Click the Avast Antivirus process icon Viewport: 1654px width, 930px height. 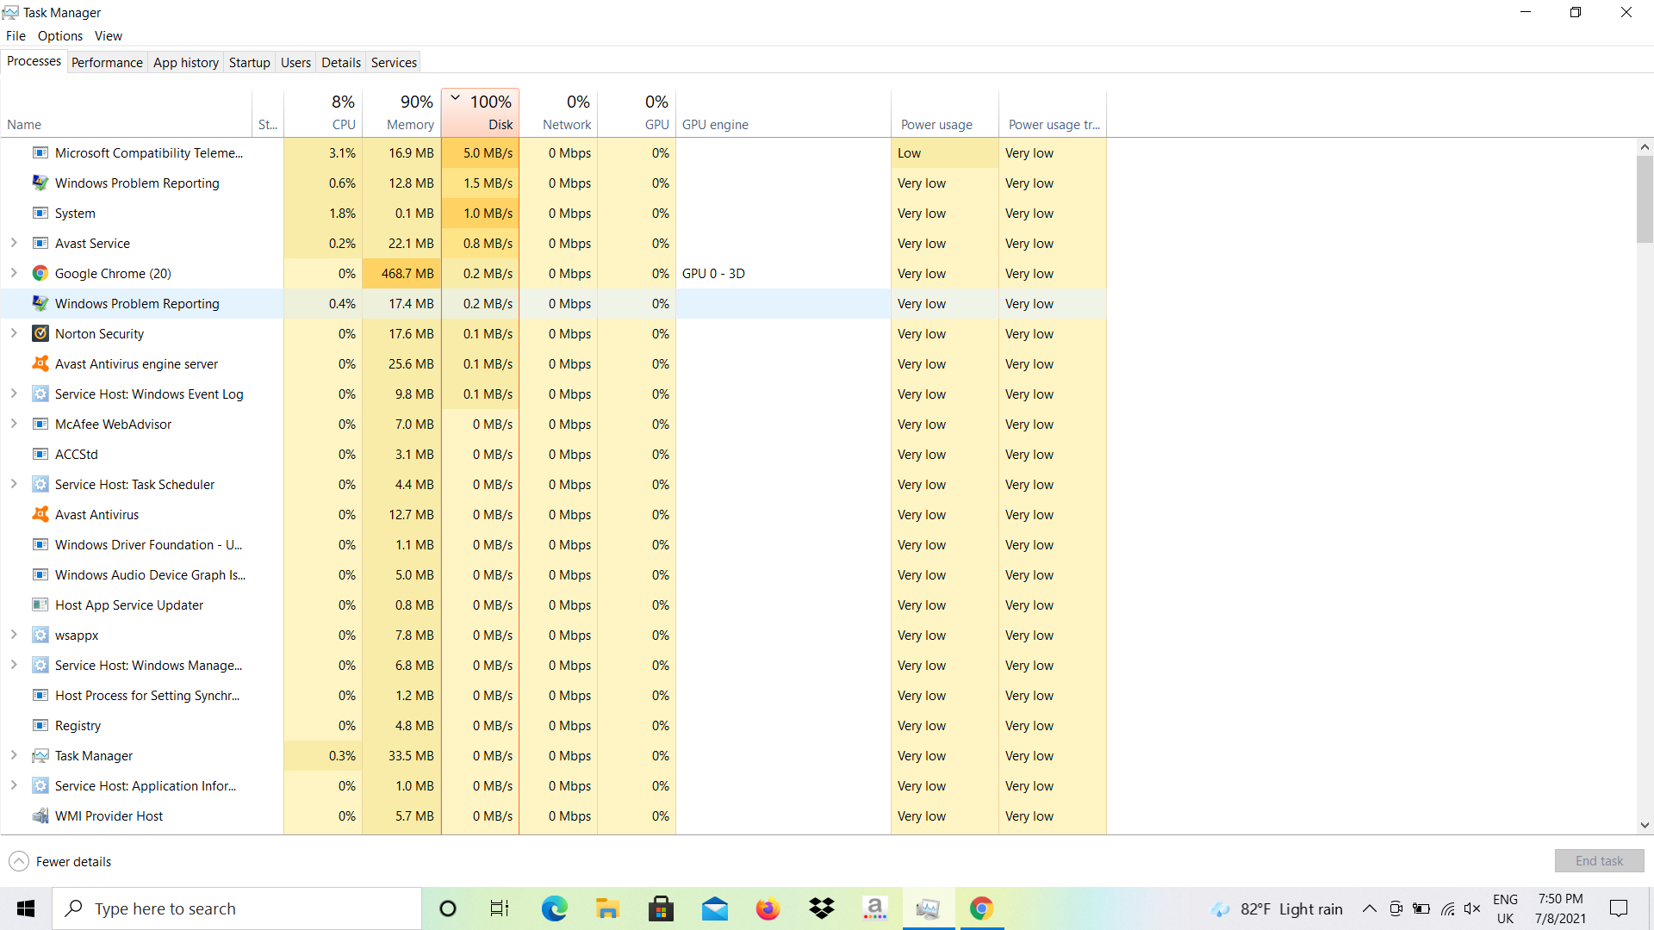(x=40, y=515)
